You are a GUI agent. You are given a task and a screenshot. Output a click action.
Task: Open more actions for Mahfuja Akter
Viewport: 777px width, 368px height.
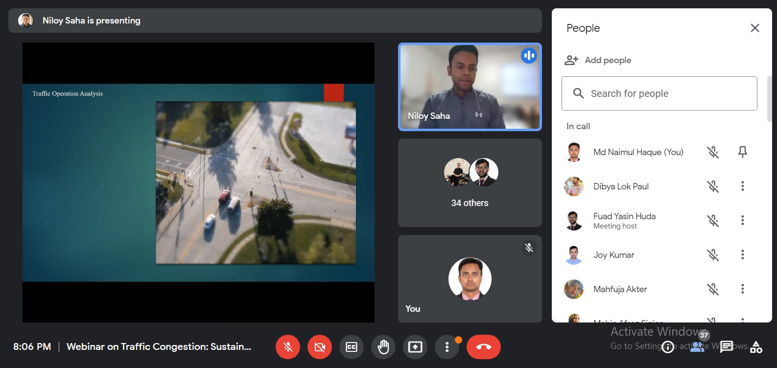coord(742,289)
